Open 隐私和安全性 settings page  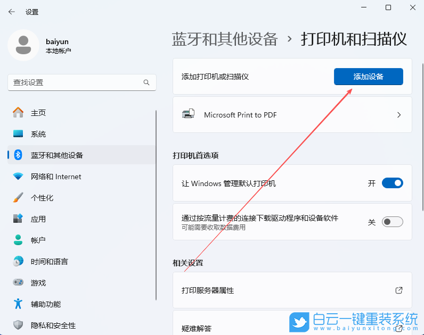(81, 325)
